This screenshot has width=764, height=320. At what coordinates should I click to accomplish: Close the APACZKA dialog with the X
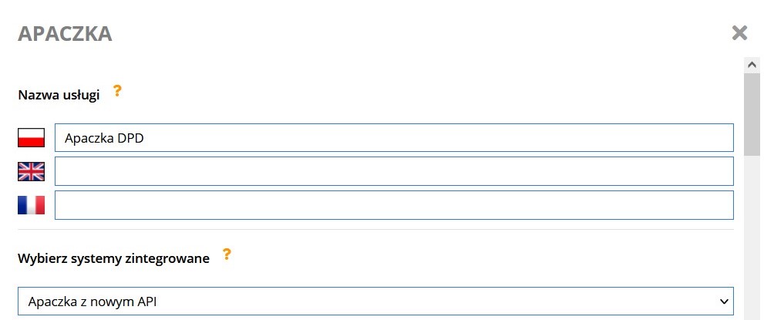[739, 33]
